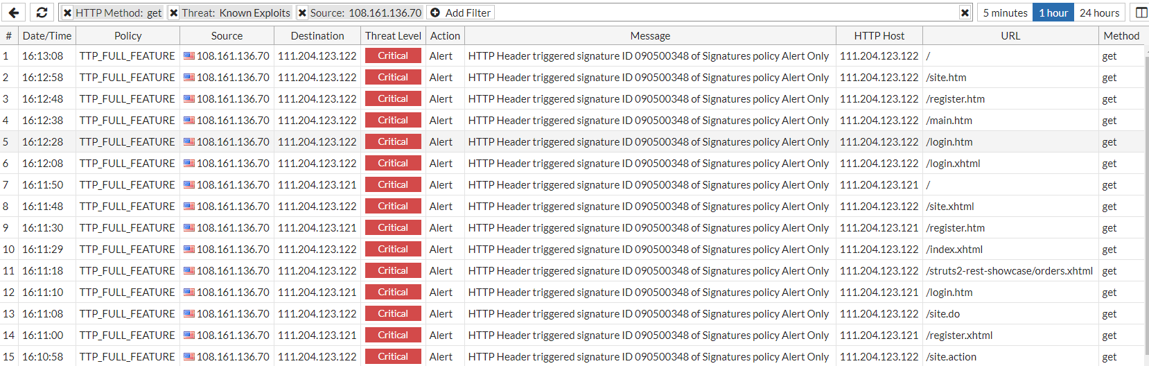Click the # column header
1149x366 pixels.
(x=9, y=36)
